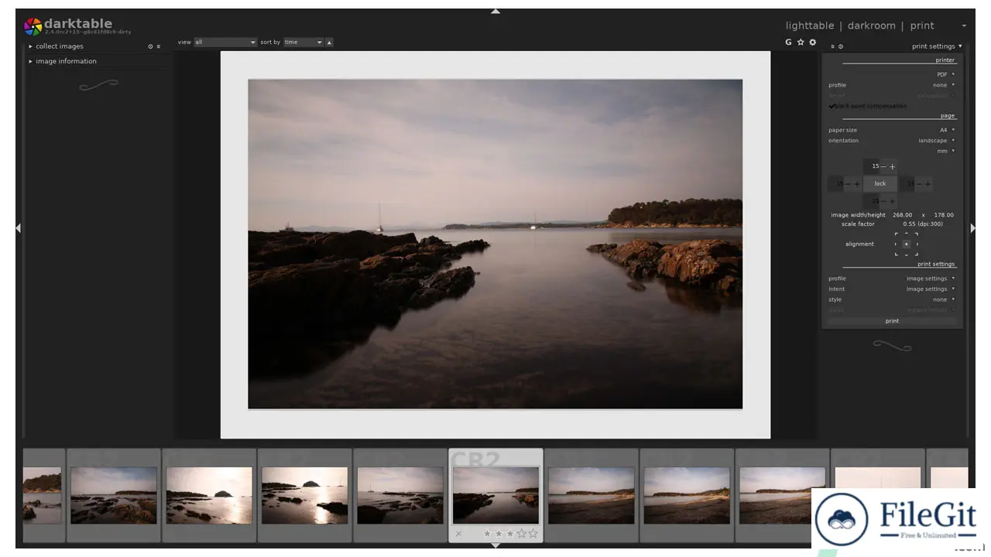Click the scale factor value 0.55 (dpi:300)

pos(923,224)
